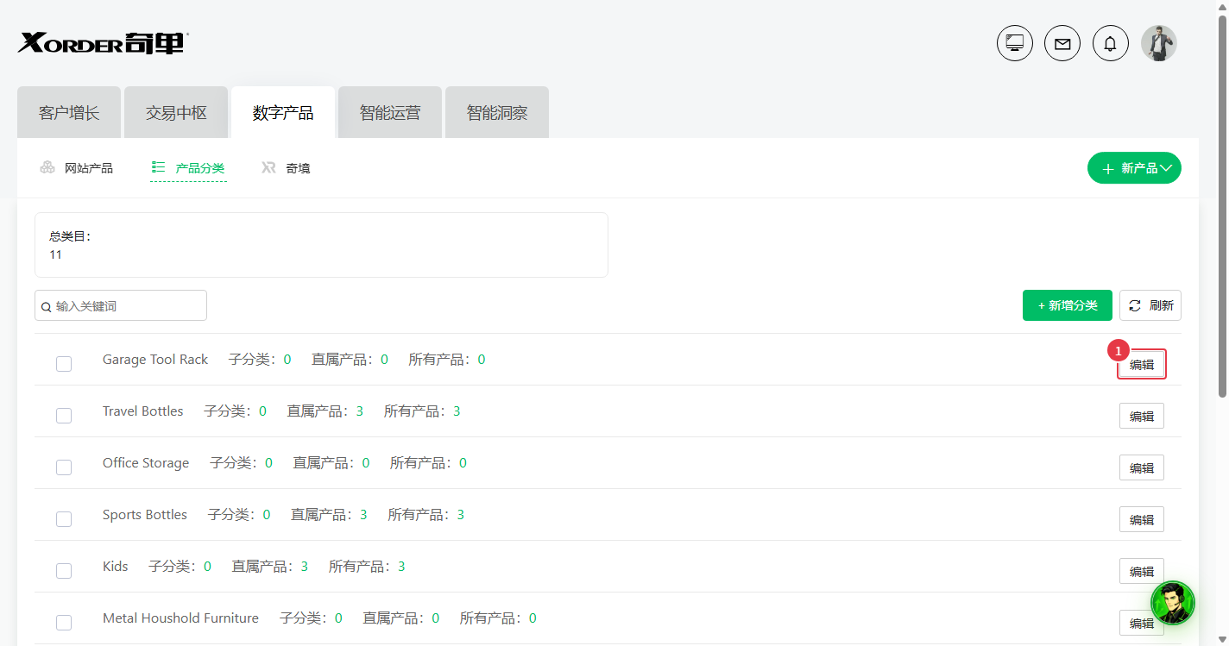Click the user profile avatar photo
This screenshot has width=1229, height=646.
click(1159, 43)
